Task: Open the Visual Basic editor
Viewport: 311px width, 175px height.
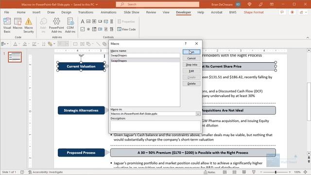Action: (x=7, y=25)
